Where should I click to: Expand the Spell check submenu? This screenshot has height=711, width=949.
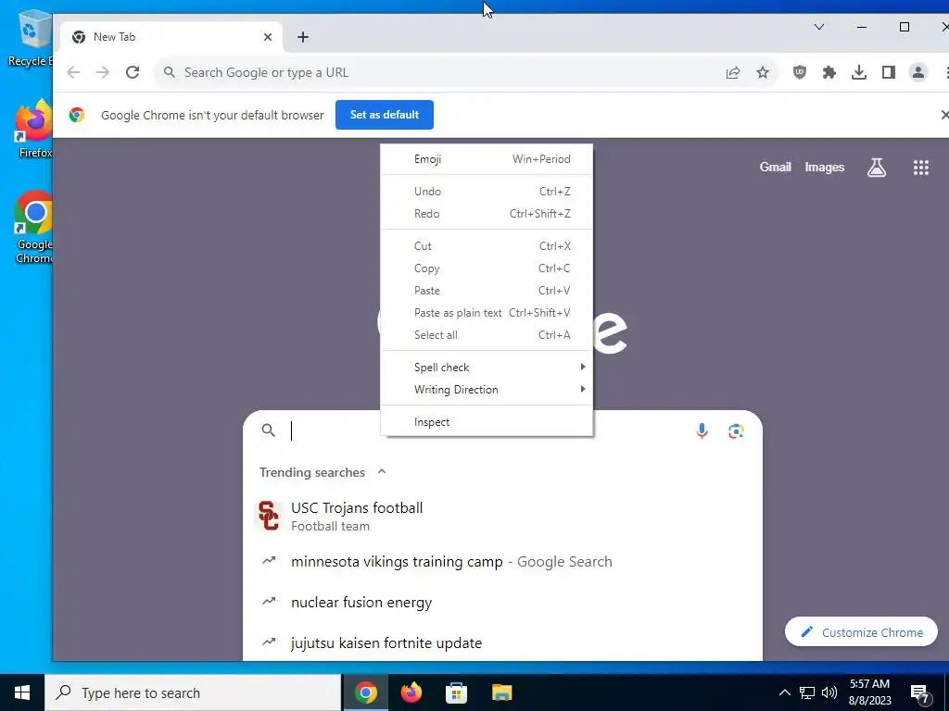[487, 367]
